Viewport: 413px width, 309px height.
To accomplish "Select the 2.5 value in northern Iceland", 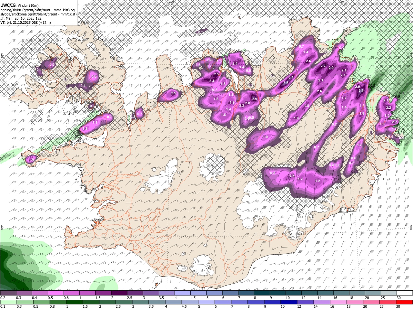I will pos(217,74).
